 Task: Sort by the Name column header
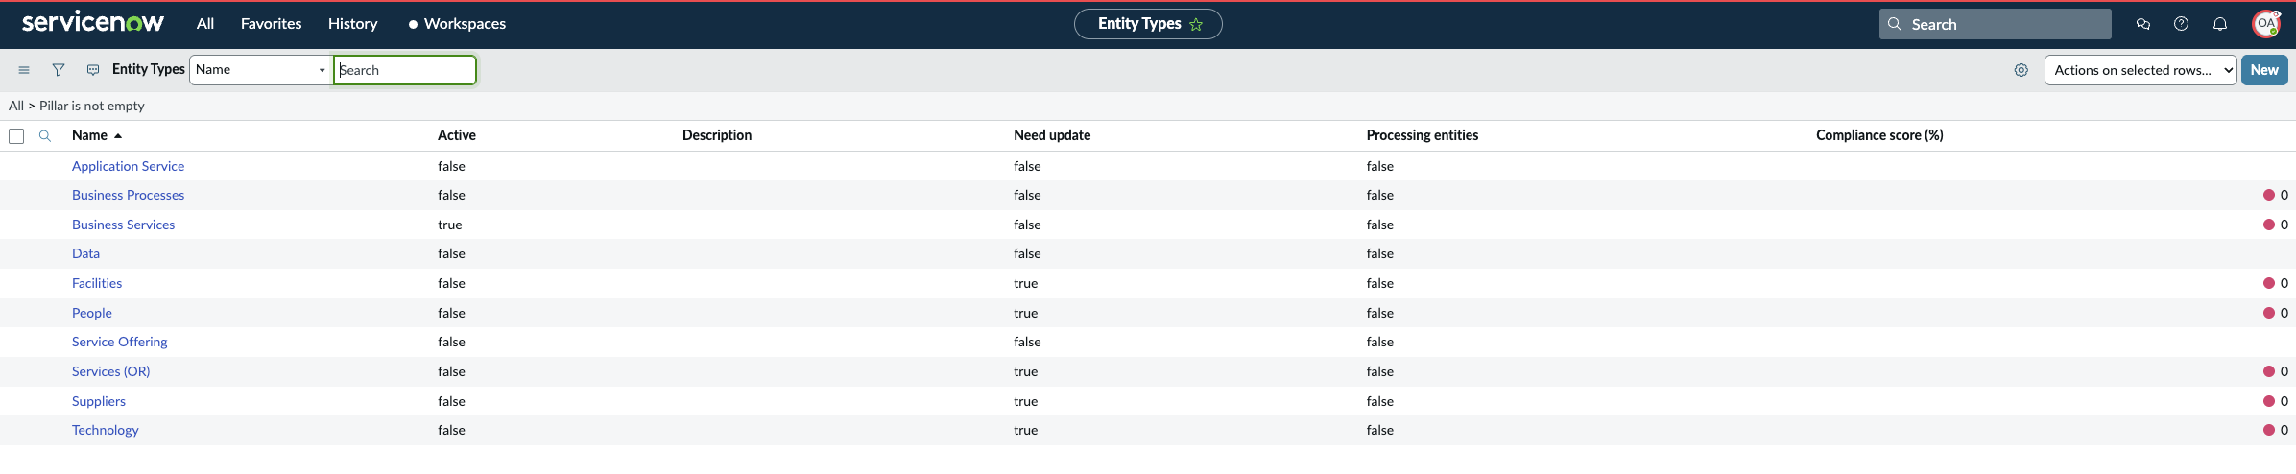[x=89, y=135]
